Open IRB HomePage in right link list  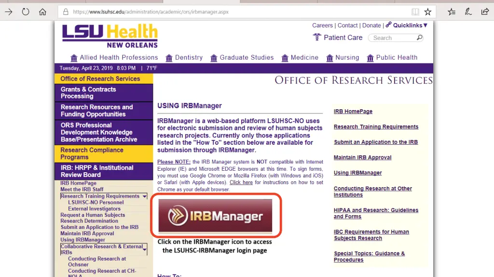[x=353, y=112]
